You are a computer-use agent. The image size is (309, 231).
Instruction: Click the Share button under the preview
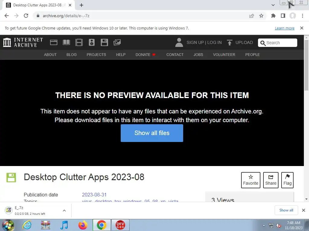[x=271, y=180]
